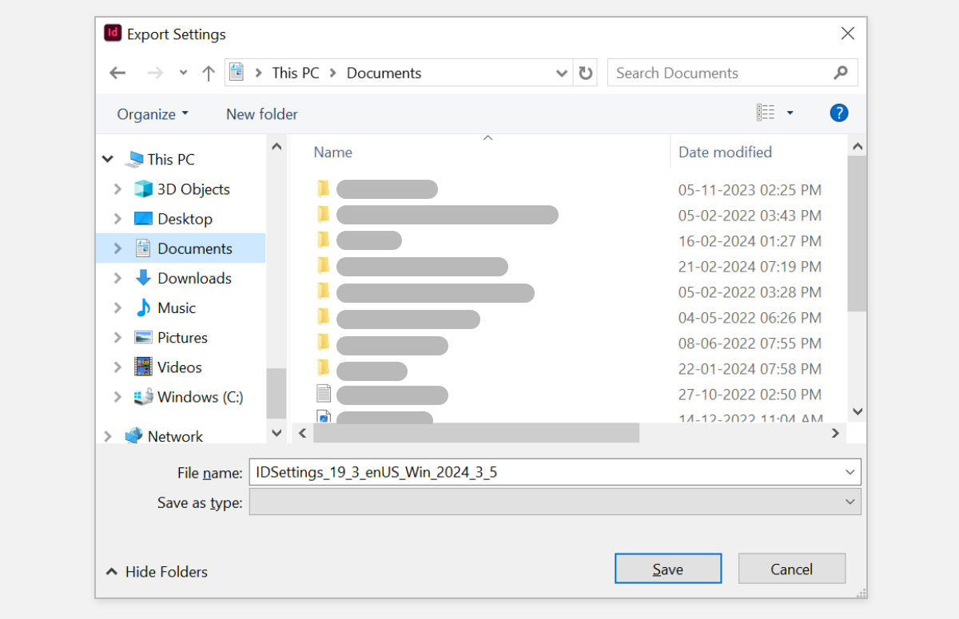Viewport: 959px width, 619px height.
Task: Open the Downloads folder
Action: (196, 278)
